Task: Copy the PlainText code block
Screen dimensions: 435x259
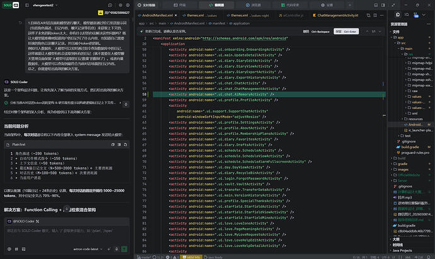Action: (x=113, y=144)
